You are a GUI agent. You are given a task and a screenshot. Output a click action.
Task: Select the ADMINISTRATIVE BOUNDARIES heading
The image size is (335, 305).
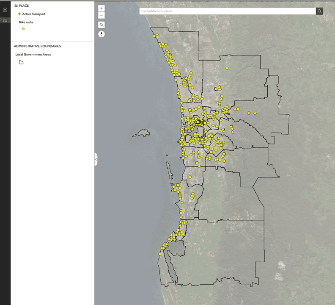[x=37, y=46]
